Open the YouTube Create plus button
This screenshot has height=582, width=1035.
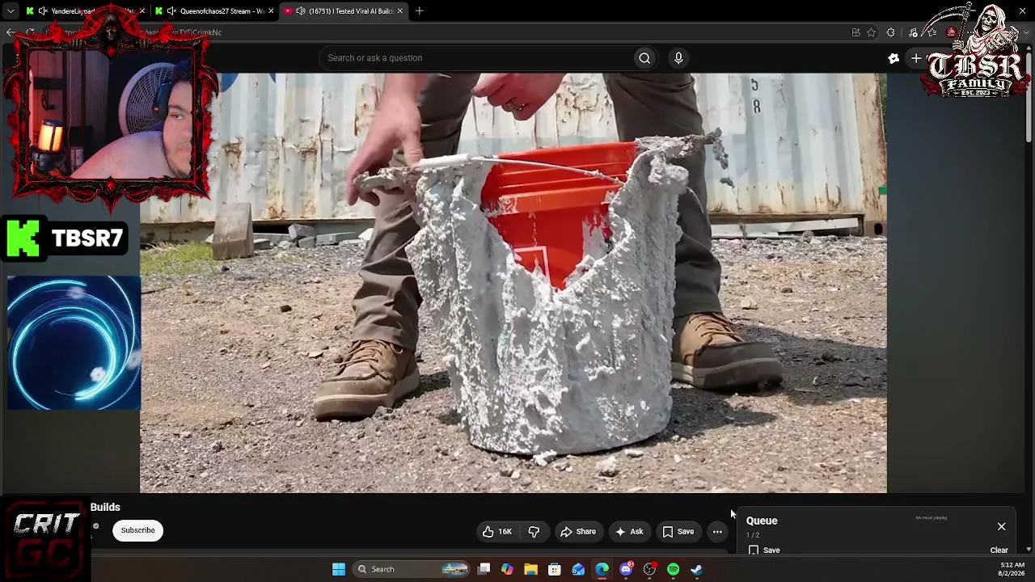click(916, 58)
